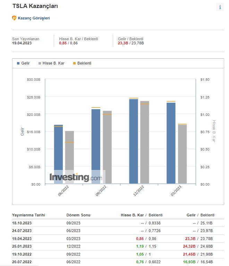
Task: Open the Kazanç Görüşleri link
Action: pyautogui.click(x=34, y=18)
